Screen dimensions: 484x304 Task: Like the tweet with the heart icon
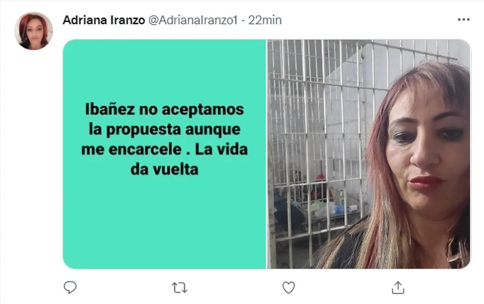(288, 287)
